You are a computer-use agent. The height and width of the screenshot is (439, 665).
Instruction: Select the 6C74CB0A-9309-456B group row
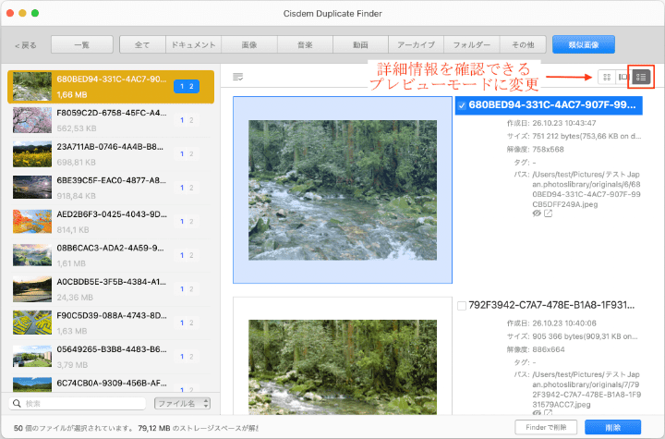point(111,384)
